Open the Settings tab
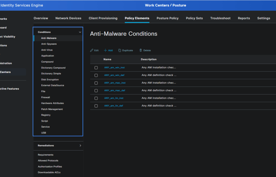Image resolution: width=276 pixels, height=177 pixels. (x=264, y=18)
